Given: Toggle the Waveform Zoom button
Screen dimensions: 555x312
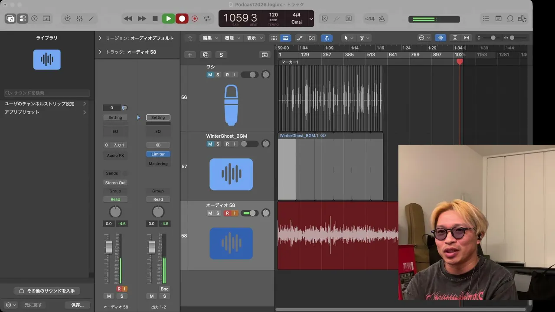Looking at the screenshot, I should [441, 38].
